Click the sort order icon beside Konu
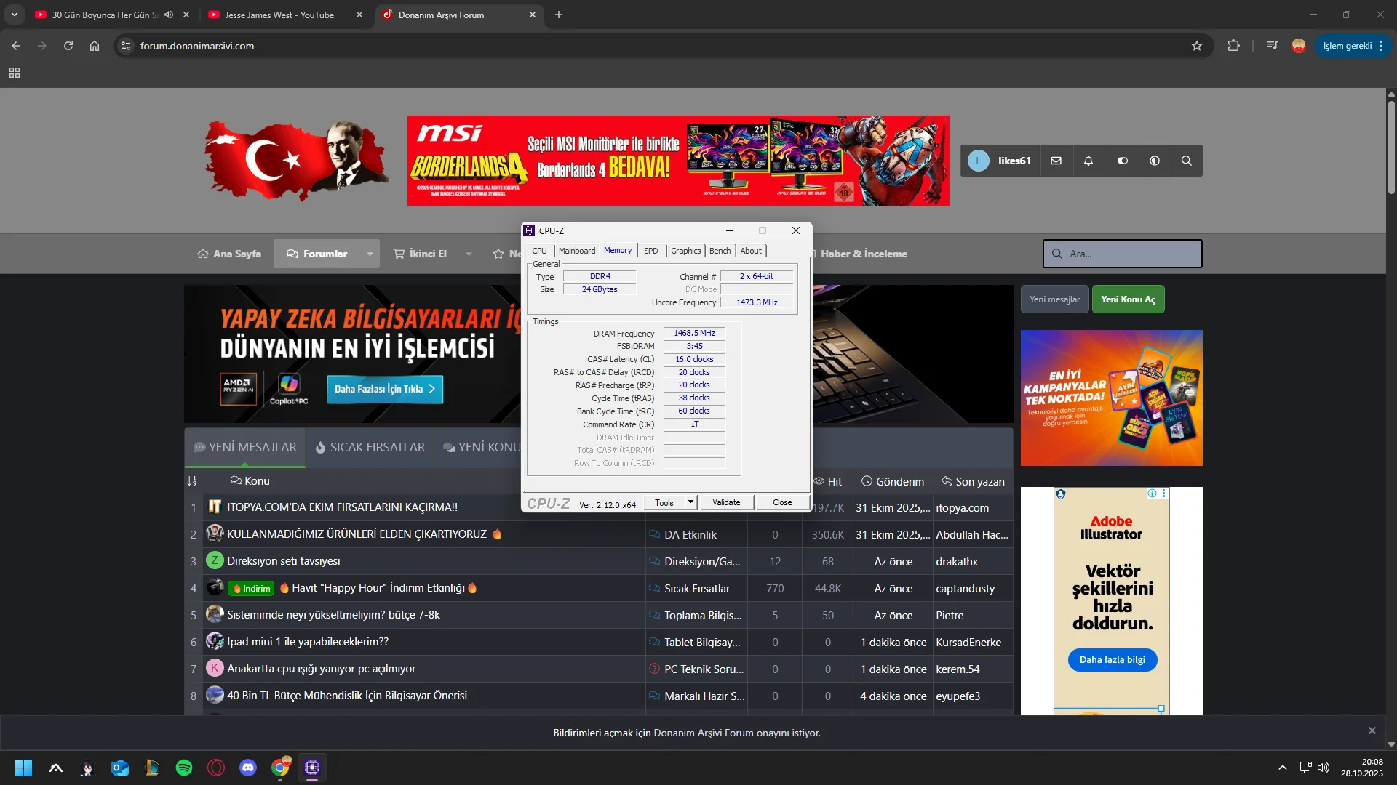Viewport: 1397px width, 785px height. [192, 481]
